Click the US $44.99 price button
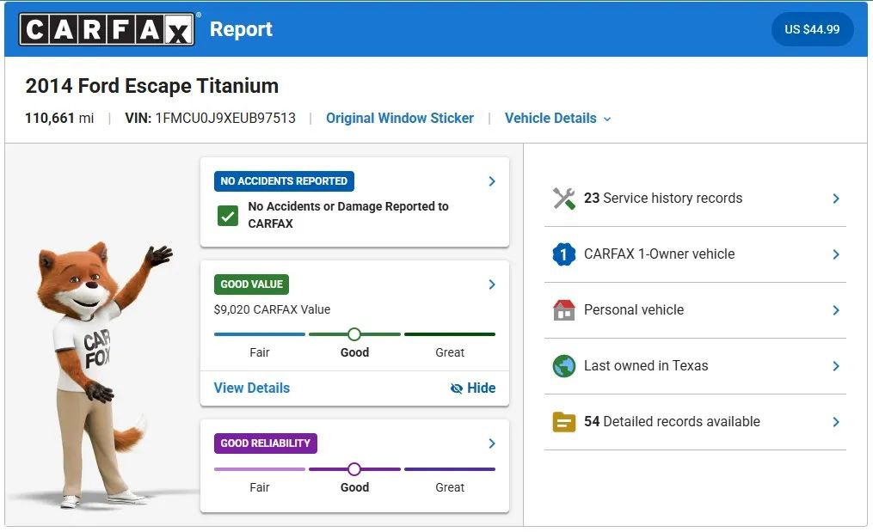Screen dimensions: 873x532 pos(812,28)
